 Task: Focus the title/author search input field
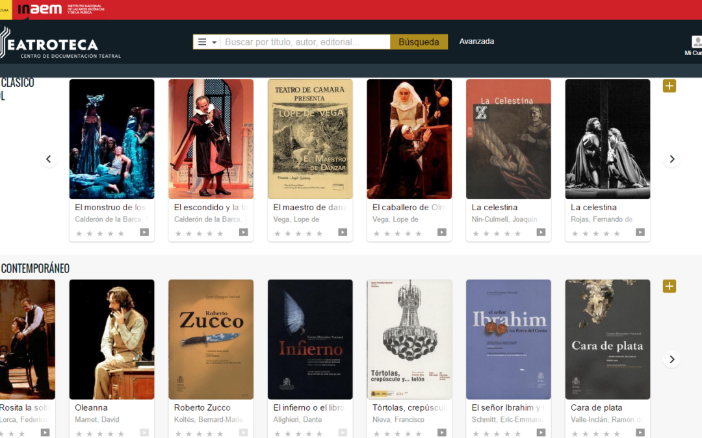pos(305,42)
